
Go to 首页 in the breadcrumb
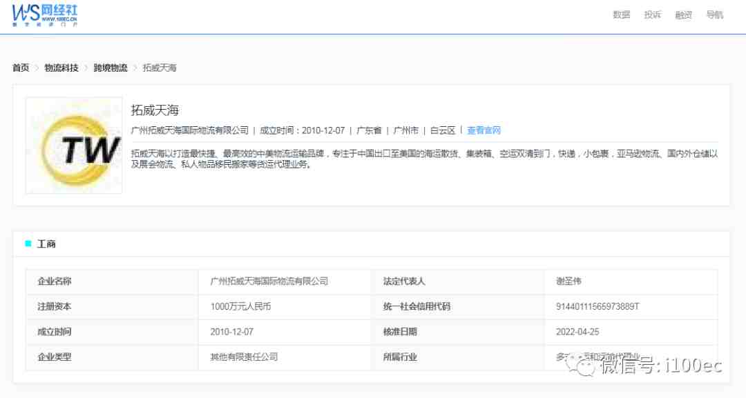[x=21, y=68]
